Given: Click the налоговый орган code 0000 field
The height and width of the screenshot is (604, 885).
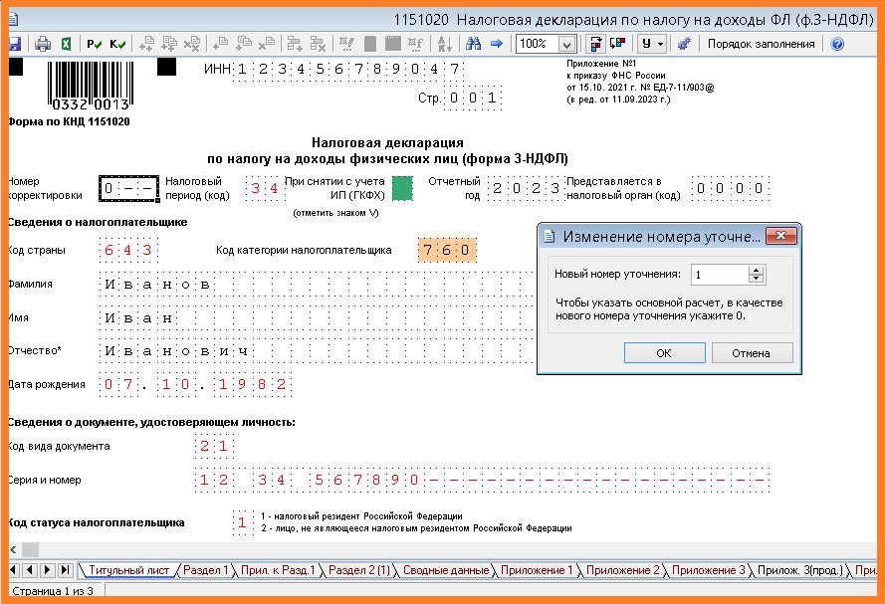Looking at the screenshot, I should (730, 188).
